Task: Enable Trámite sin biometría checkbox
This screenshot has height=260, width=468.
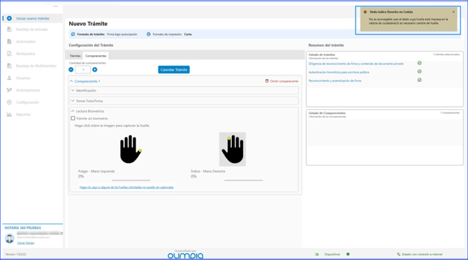Action: point(73,118)
